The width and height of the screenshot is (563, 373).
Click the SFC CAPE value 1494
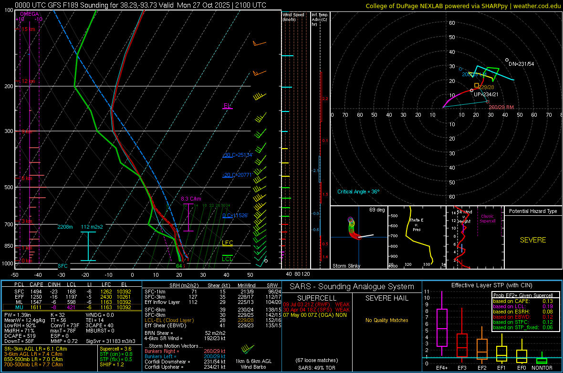(x=36, y=292)
